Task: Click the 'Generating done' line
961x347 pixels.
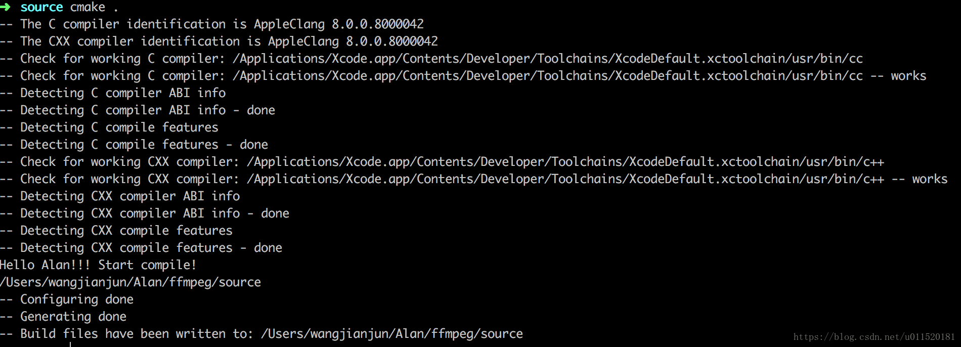Action: [63, 317]
